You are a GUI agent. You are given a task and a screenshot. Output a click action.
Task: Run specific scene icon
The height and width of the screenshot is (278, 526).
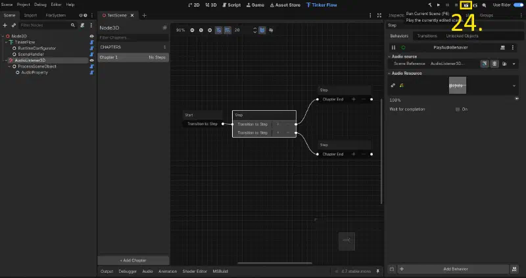(475, 5)
